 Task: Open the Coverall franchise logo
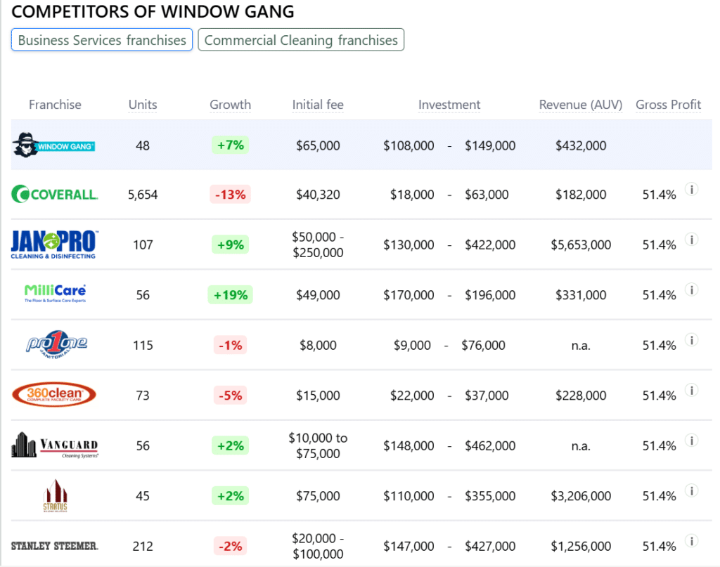pyautogui.click(x=55, y=195)
